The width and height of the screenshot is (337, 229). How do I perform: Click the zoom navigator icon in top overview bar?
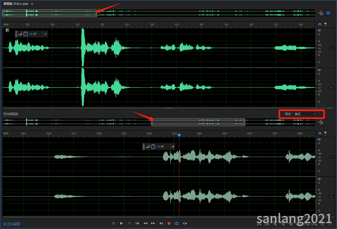click(x=321, y=13)
